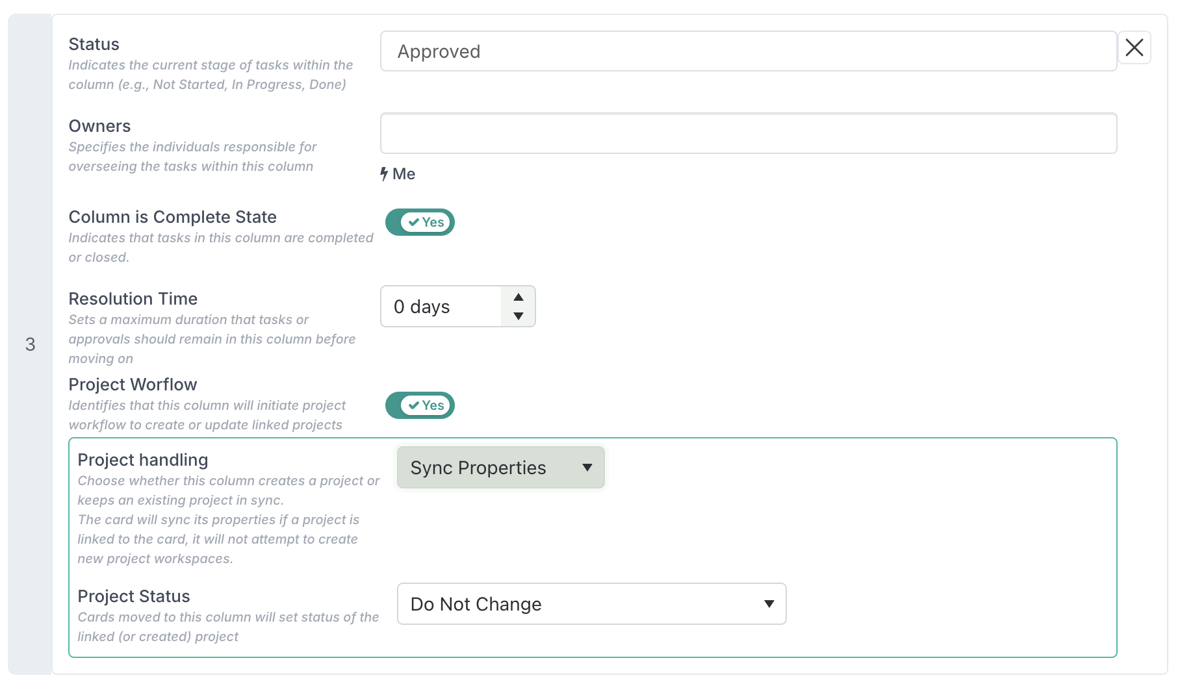Viewport: 1180px width, 682px height.
Task: Open the Sync Properties dropdown
Action: [500, 468]
